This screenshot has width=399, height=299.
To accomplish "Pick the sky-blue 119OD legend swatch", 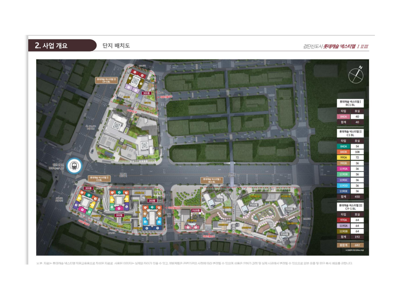I will click(344, 186).
